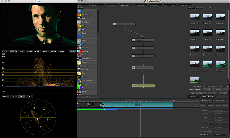Screen dimensions: 230x138
Task: Toggle the Overlay waveform mode
Action: 13,51
